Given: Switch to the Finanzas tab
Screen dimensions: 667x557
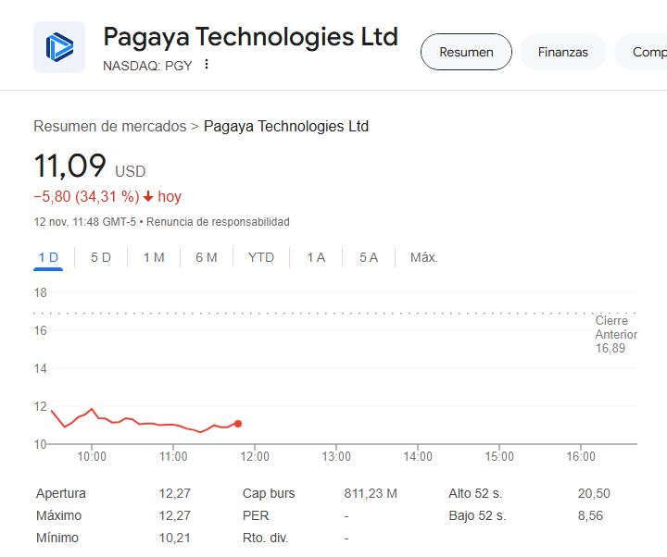Looking at the screenshot, I should 563,52.
